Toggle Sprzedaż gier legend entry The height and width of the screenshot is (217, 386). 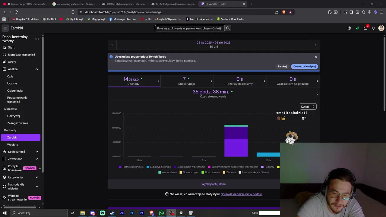click(189, 172)
